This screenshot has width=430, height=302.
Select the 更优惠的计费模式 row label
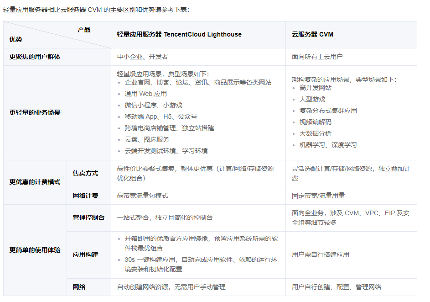35,182
